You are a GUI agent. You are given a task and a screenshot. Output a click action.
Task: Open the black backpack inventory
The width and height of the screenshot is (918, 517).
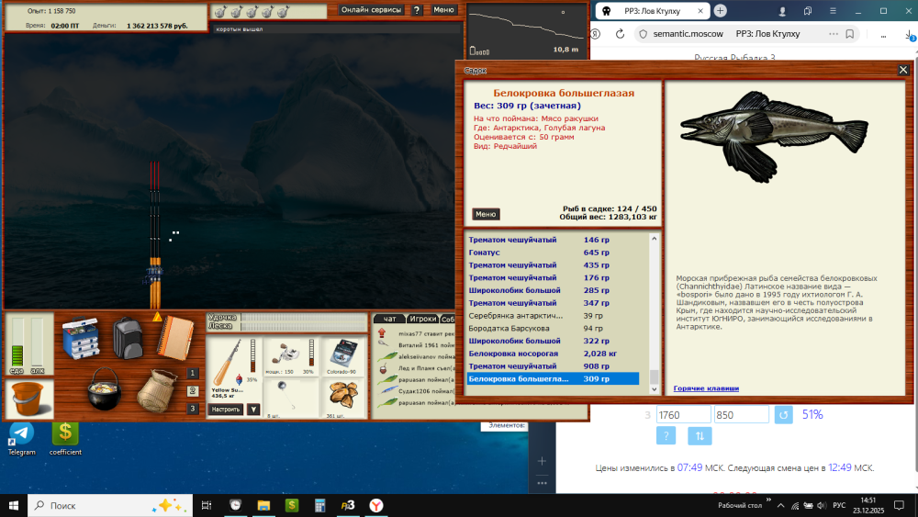[128, 339]
